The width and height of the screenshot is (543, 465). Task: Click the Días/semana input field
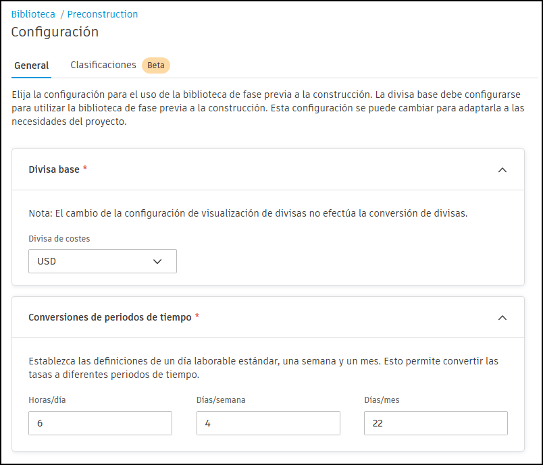pos(268,423)
